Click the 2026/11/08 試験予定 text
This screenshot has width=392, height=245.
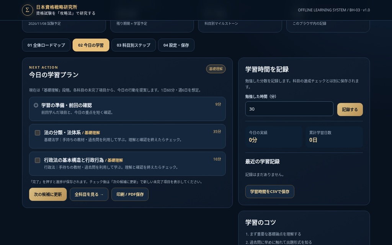[44, 23]
